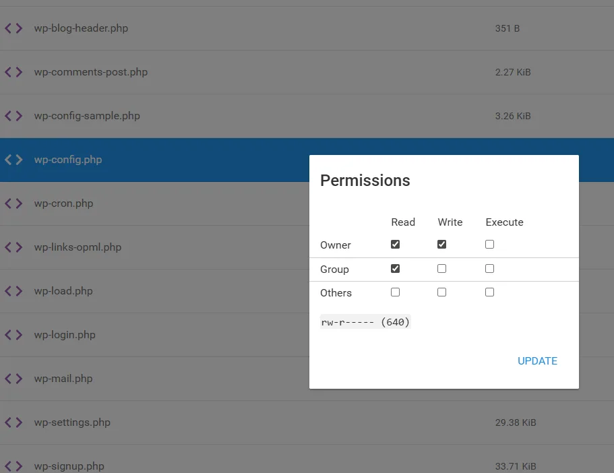614x473 pixels.
Task: Click the Permissions dialog title
Action: [365, 181]
